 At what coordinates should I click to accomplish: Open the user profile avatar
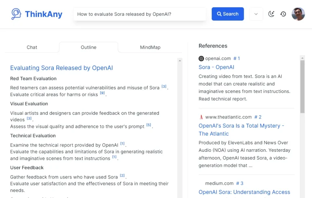[298, 14]
